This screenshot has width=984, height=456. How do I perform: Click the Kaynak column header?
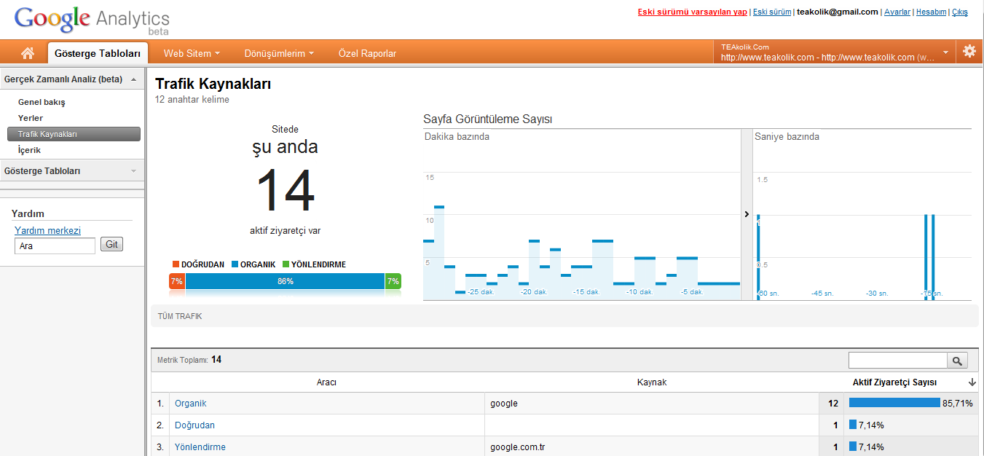652,382
